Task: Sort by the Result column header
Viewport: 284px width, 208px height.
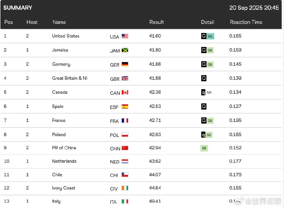Action: click(156, 22)
